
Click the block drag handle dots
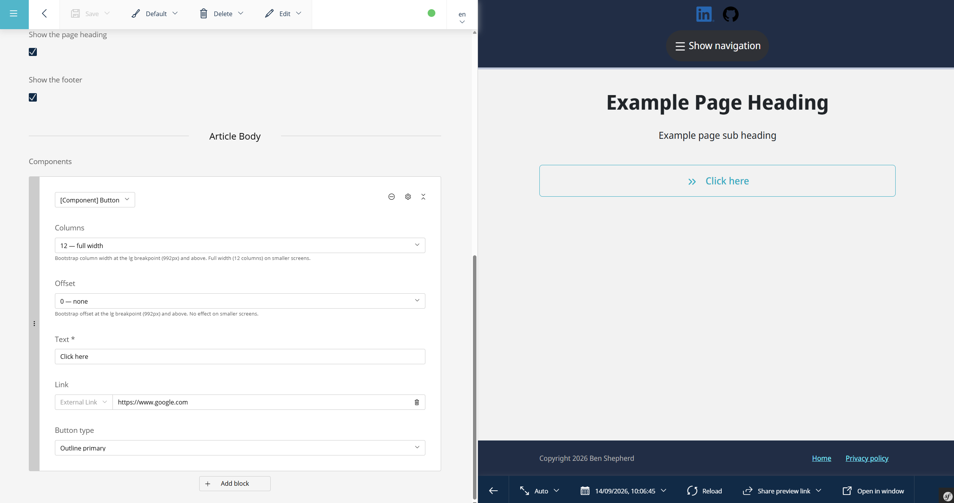(x=34, y=324)
